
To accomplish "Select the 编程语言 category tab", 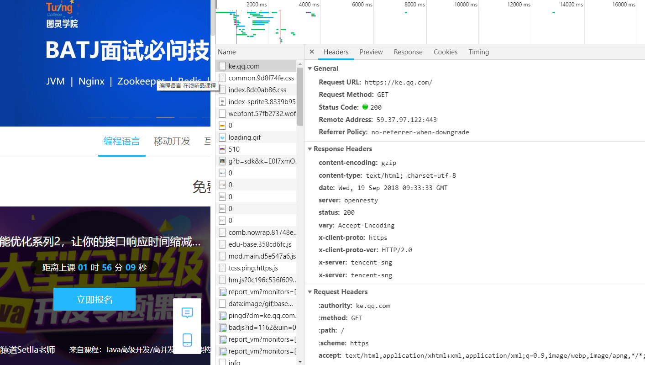I will coord(122,142).
